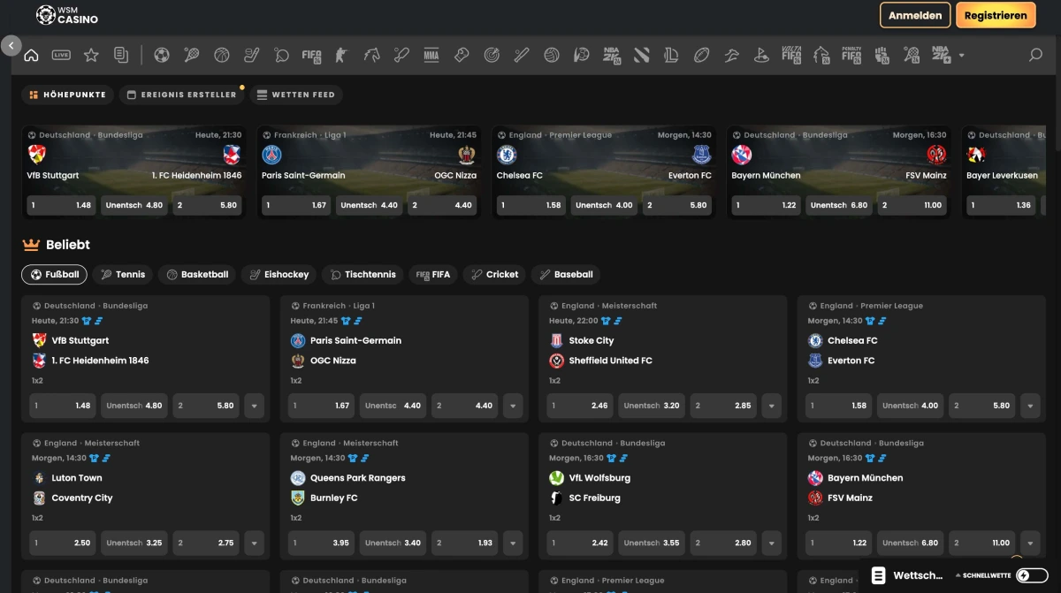Open the bet history documents icon
The width and height of the screenshot is (1061, 593).
[121, 55]
